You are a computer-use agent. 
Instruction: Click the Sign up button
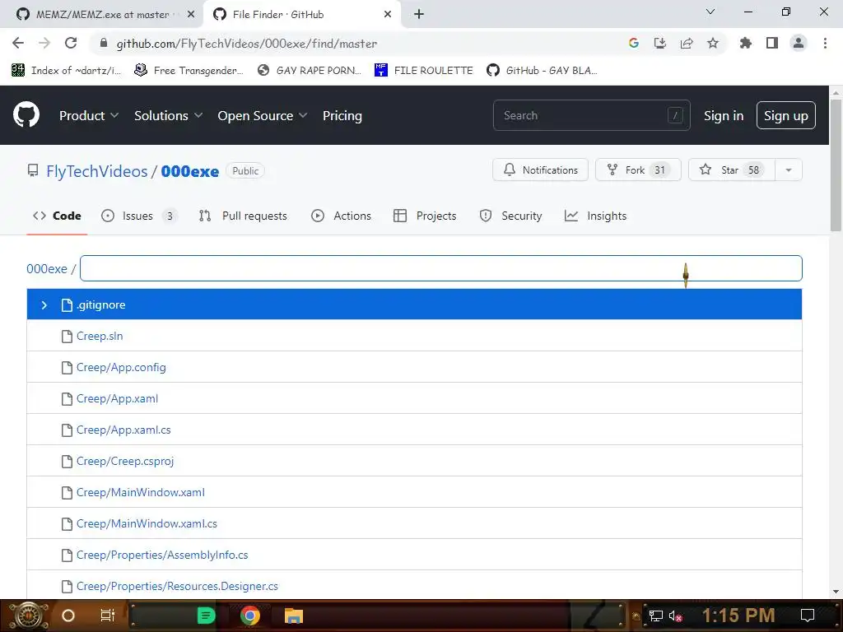pyautogui.click(x=785, y=115)
